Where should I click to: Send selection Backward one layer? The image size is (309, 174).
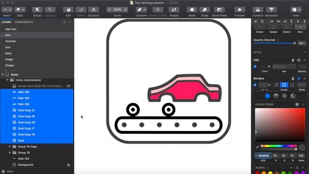271,10
